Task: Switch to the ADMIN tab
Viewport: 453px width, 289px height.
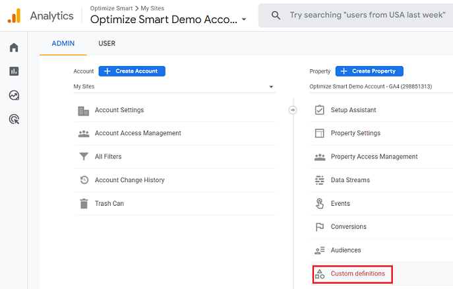Action: click(x=63, y=44)
